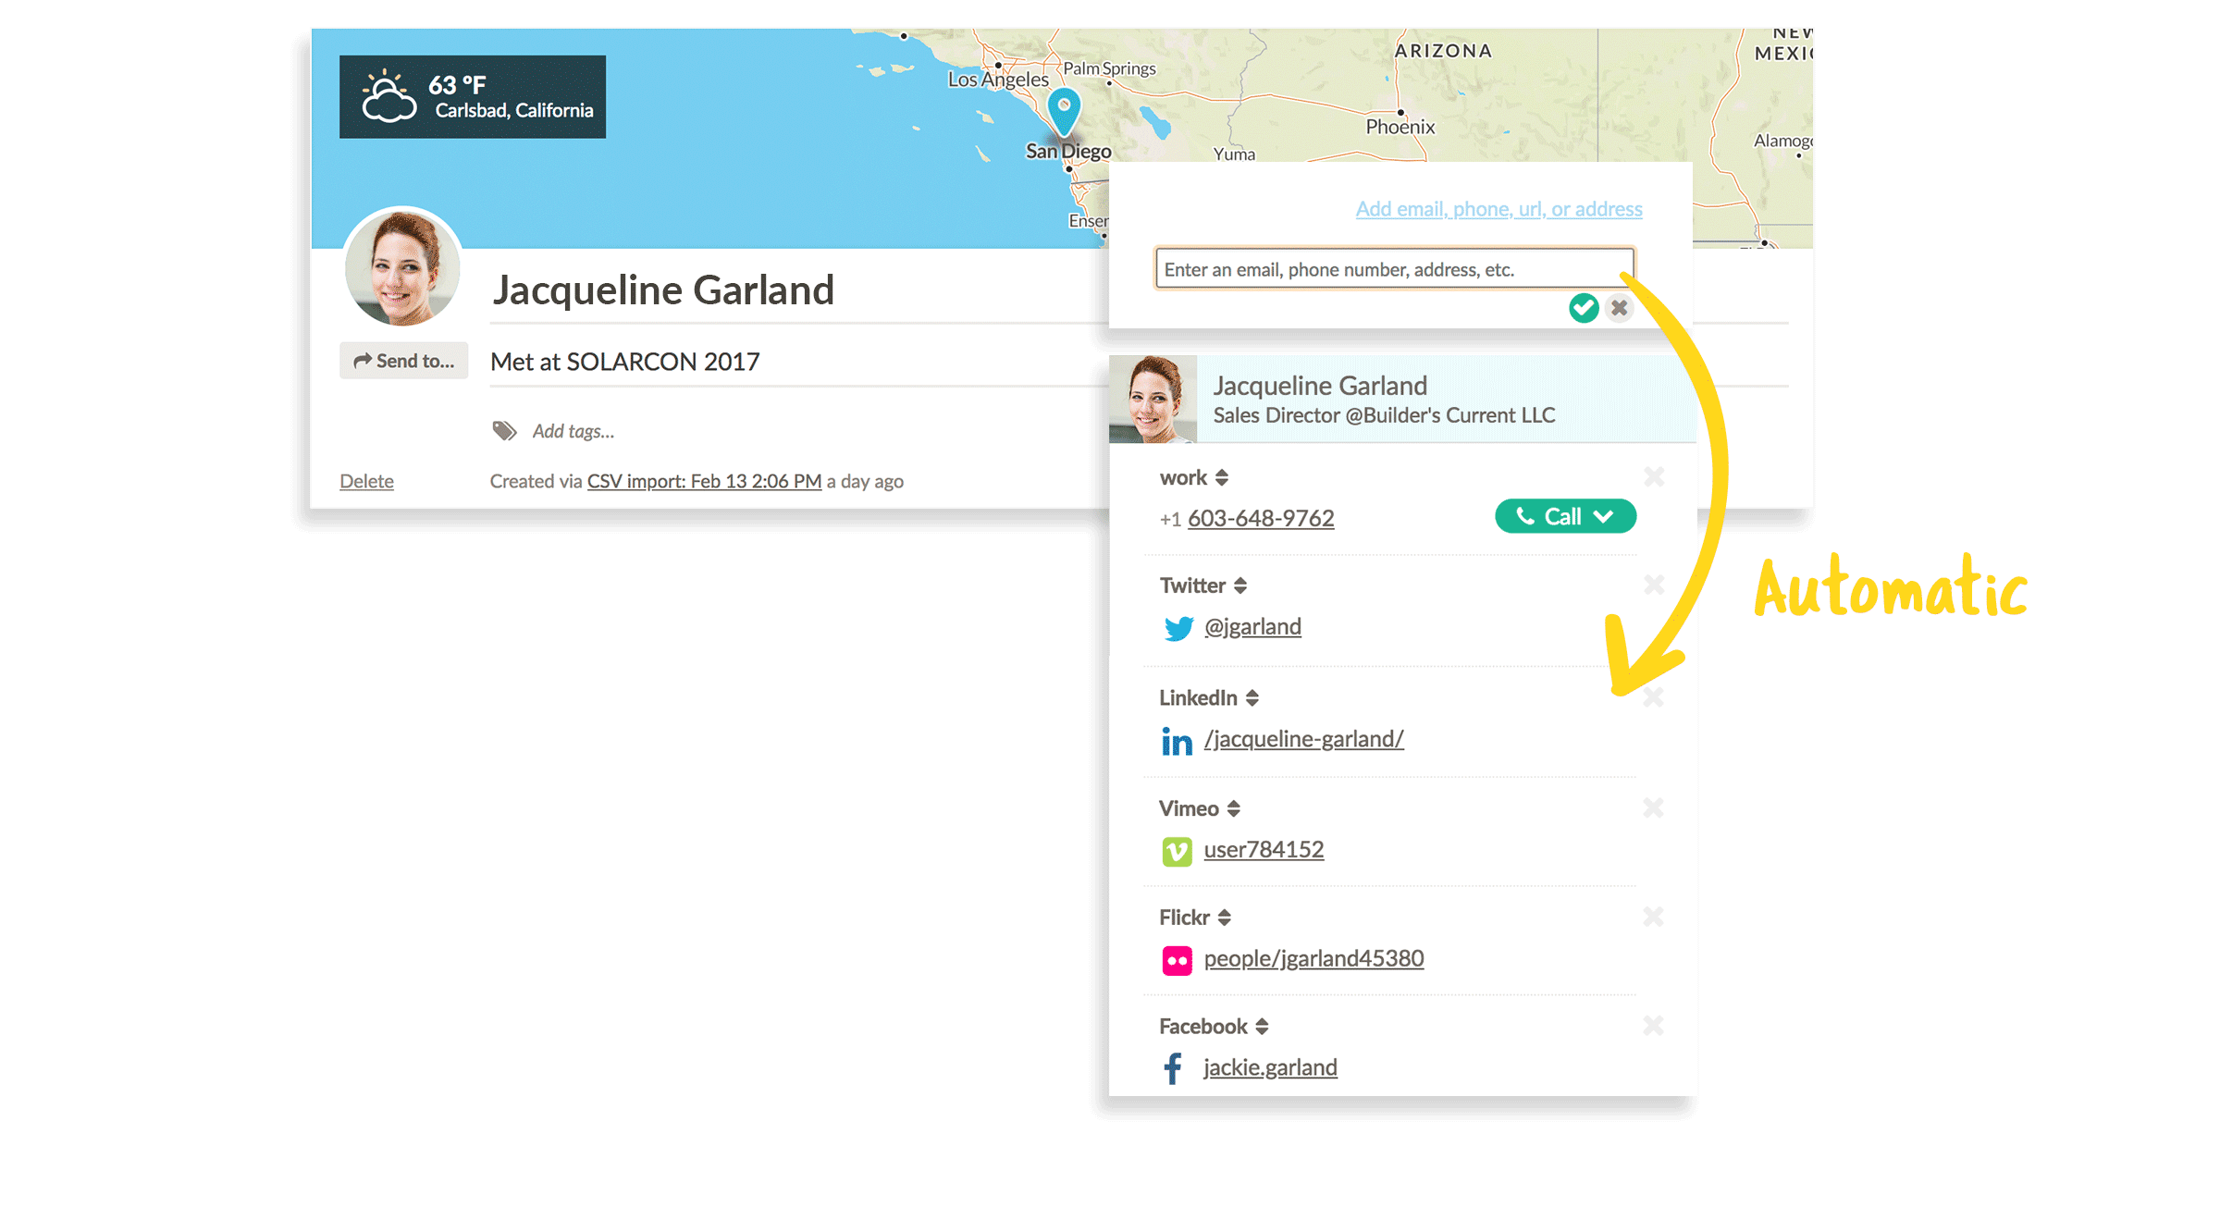Viewport: 2220px width, 1232px height.
Task: Click the Twitter bird icon
Action: pos(1178,628)
